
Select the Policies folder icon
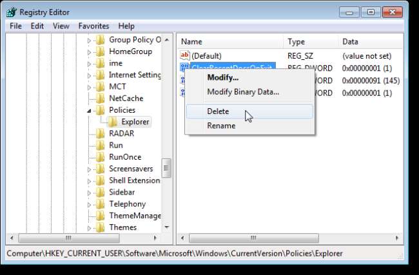[x=101, y=110]
